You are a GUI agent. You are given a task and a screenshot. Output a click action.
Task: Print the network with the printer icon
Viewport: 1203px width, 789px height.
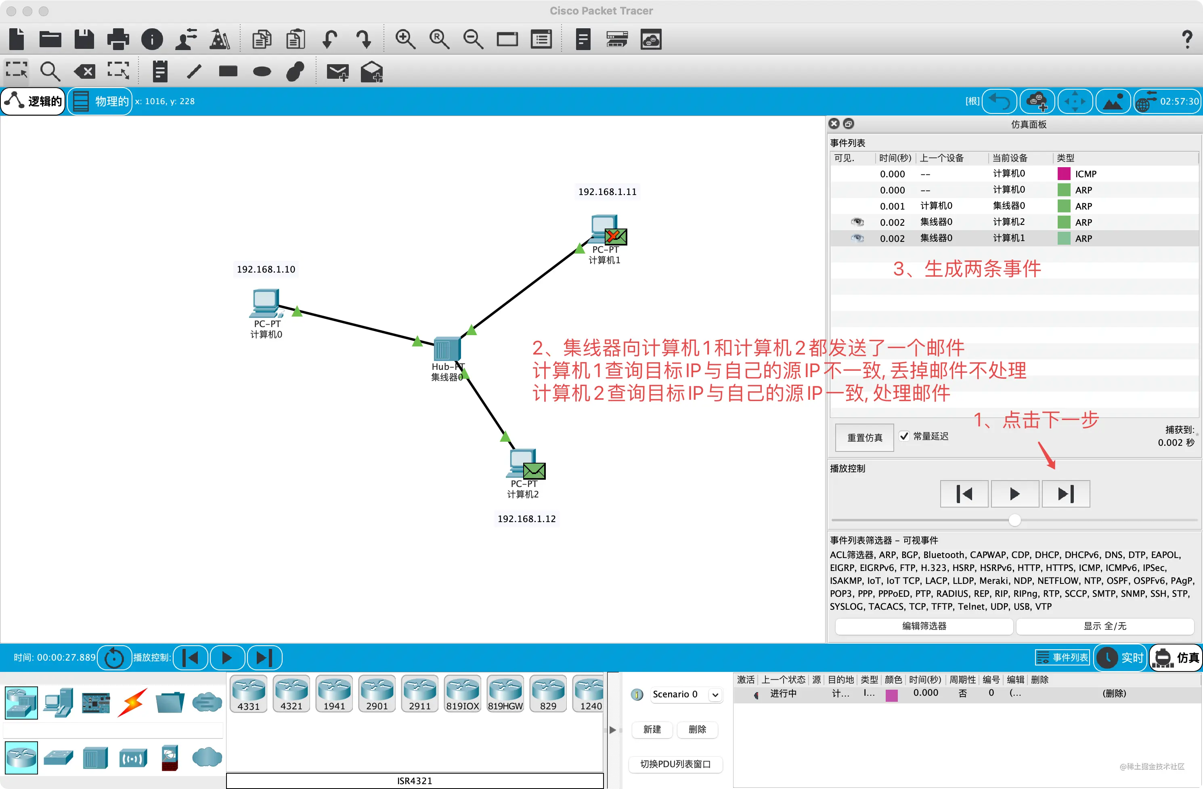[x=118, y=39]
